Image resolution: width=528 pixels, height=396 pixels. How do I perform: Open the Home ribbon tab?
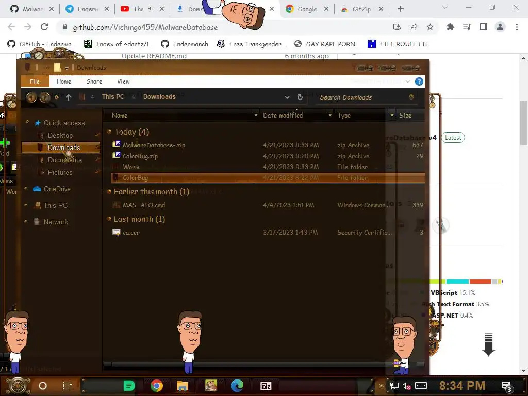tap(63, 81)
